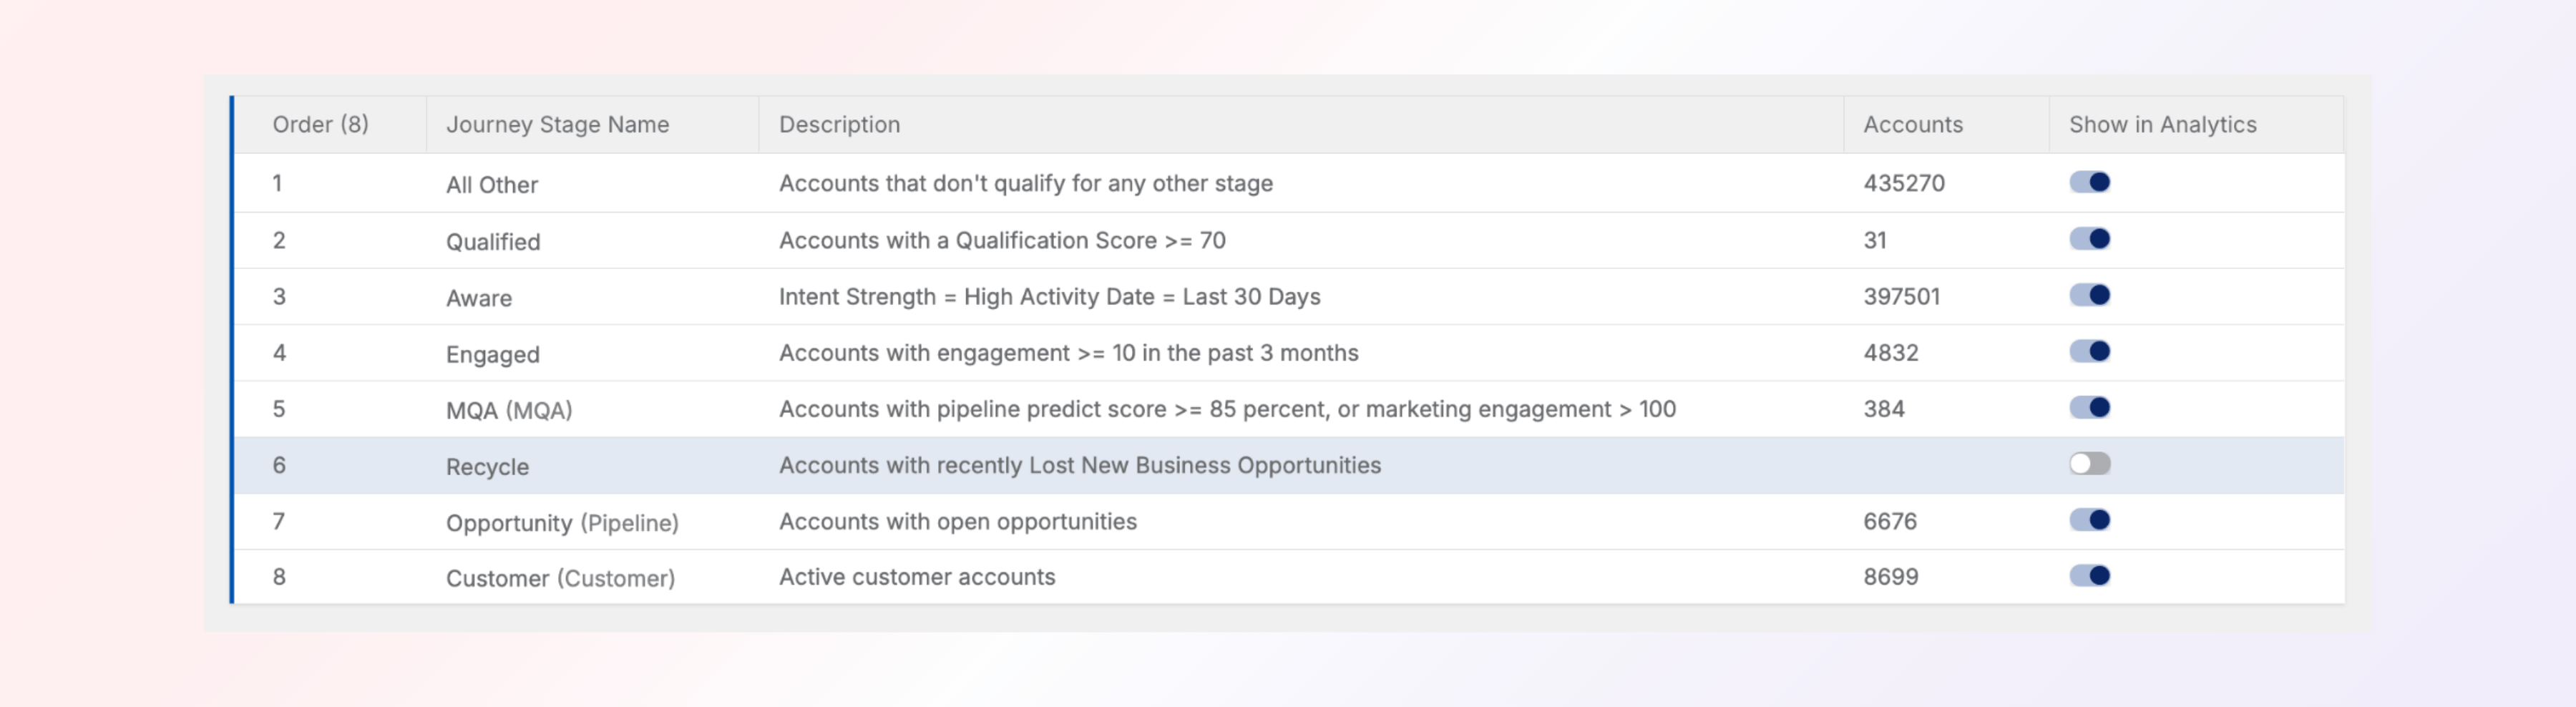The width and height of the screenshot is (2576, 707).
Task: Click the Customer (Customer) stage name
Action: click(x=560, y=578)
